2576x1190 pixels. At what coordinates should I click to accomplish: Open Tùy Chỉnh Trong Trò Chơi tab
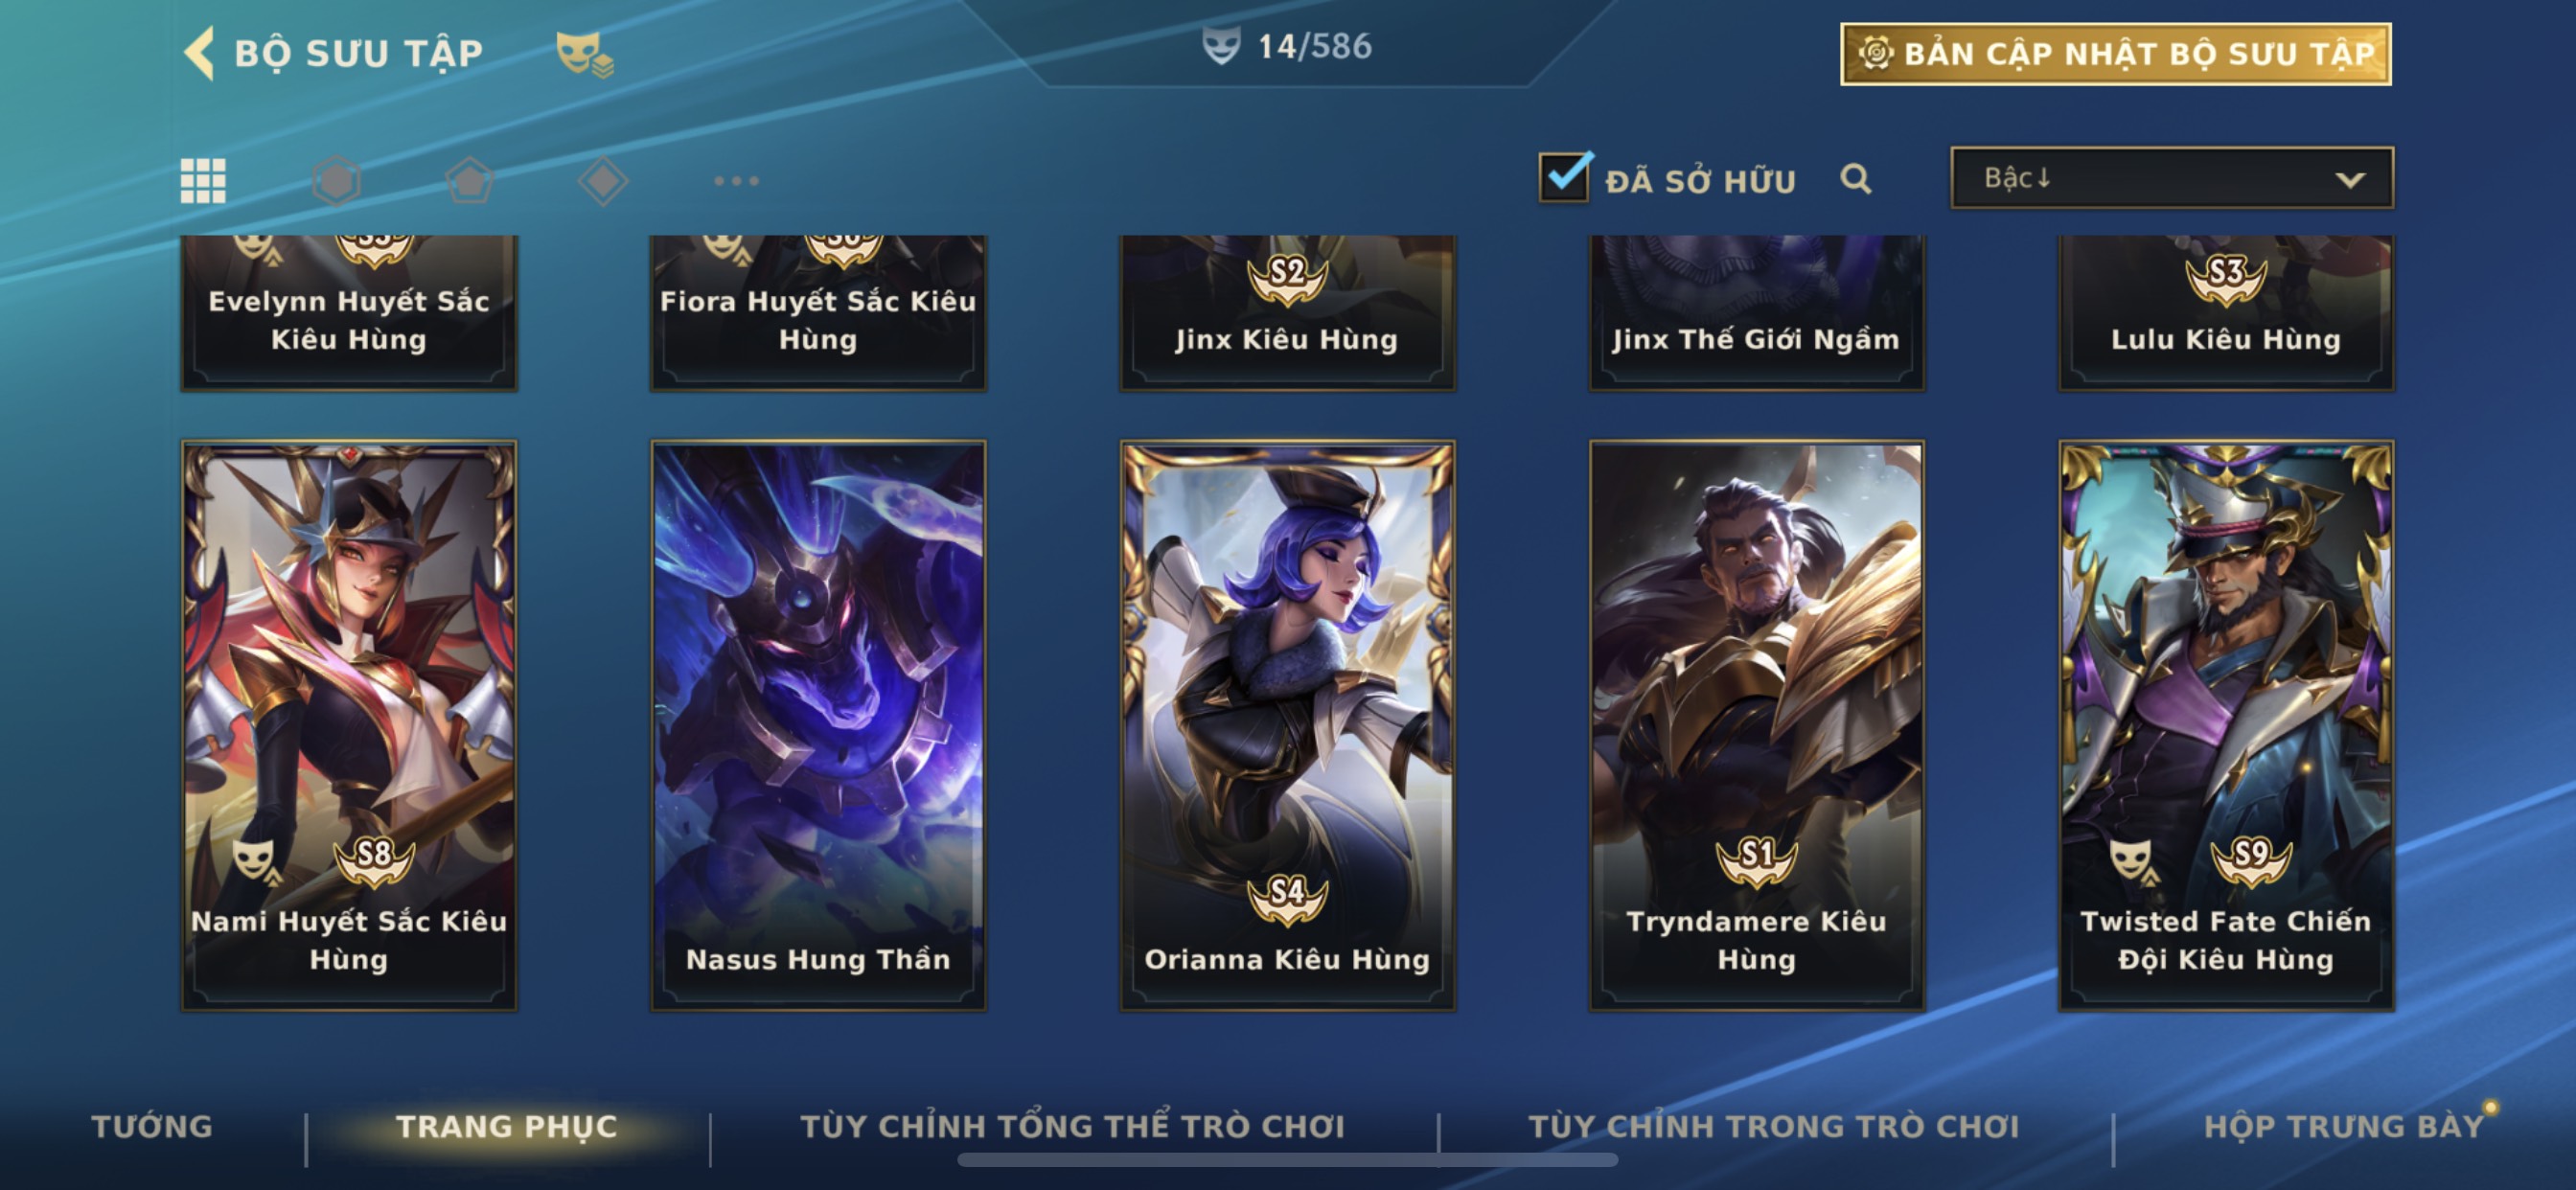coord(1774,1126)
